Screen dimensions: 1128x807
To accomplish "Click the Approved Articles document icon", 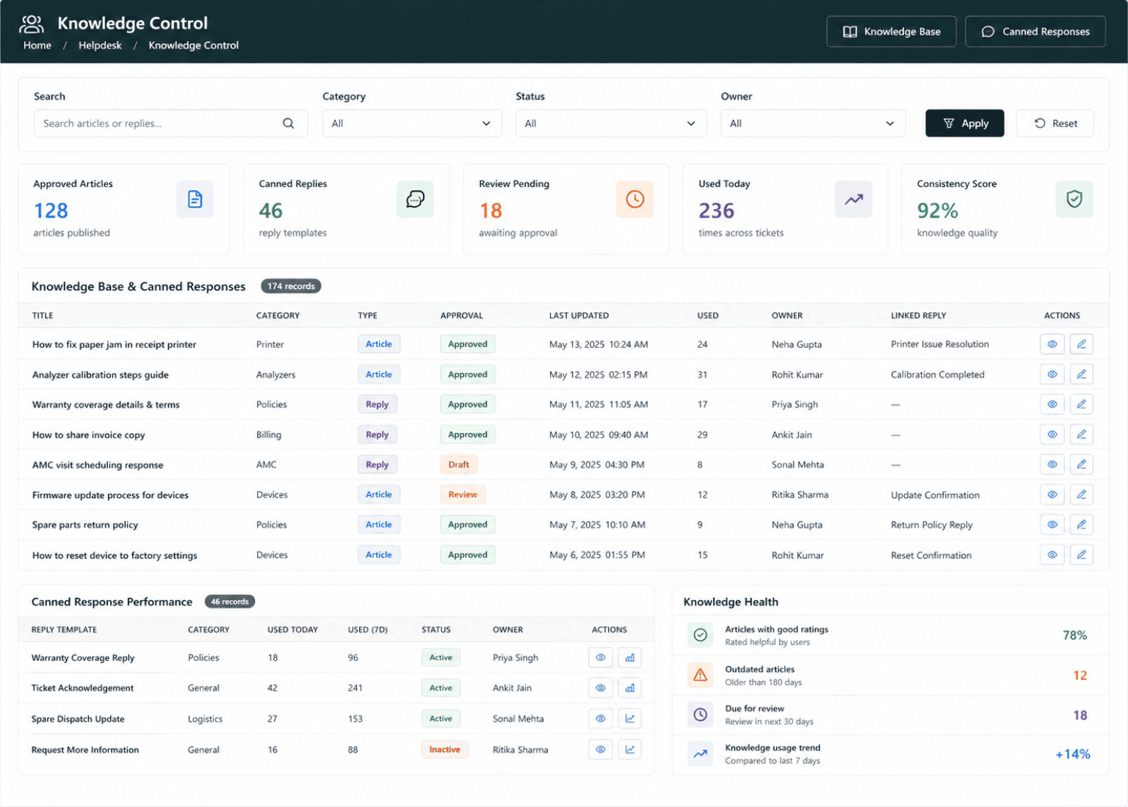I will click(195, 199).
